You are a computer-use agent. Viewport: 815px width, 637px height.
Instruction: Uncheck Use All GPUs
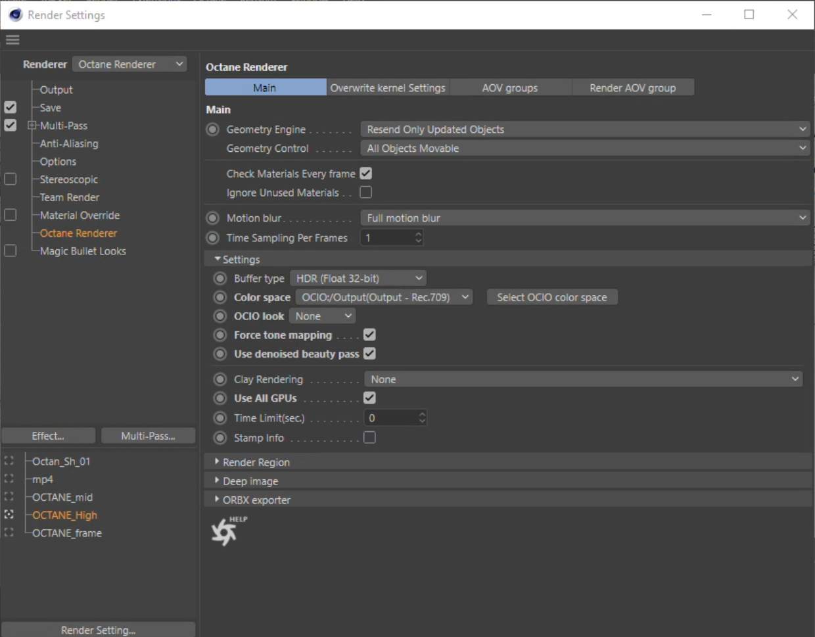[369, 398]
